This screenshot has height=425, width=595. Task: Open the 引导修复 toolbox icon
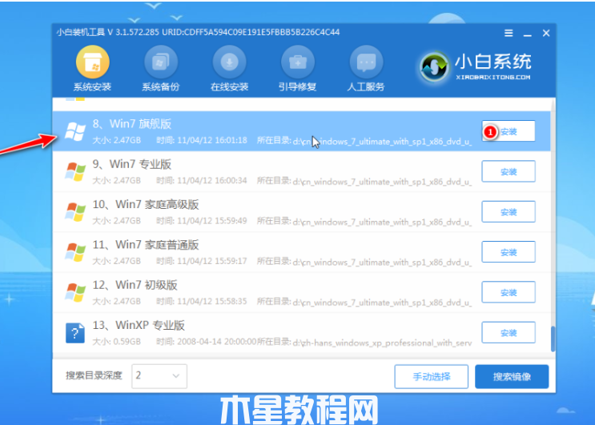(x=298, y=62)
